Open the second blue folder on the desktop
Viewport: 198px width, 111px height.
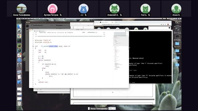click(x=177, y=51)
